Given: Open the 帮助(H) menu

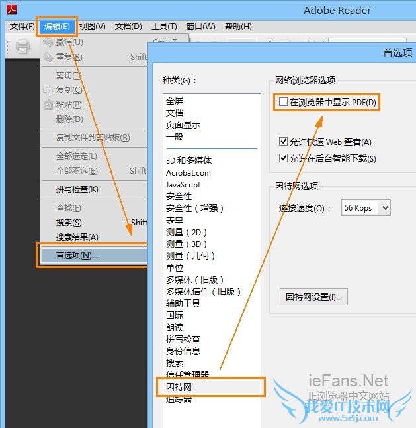Looking at the screenshot, I should pyautogui.click(x=238, y=27).
